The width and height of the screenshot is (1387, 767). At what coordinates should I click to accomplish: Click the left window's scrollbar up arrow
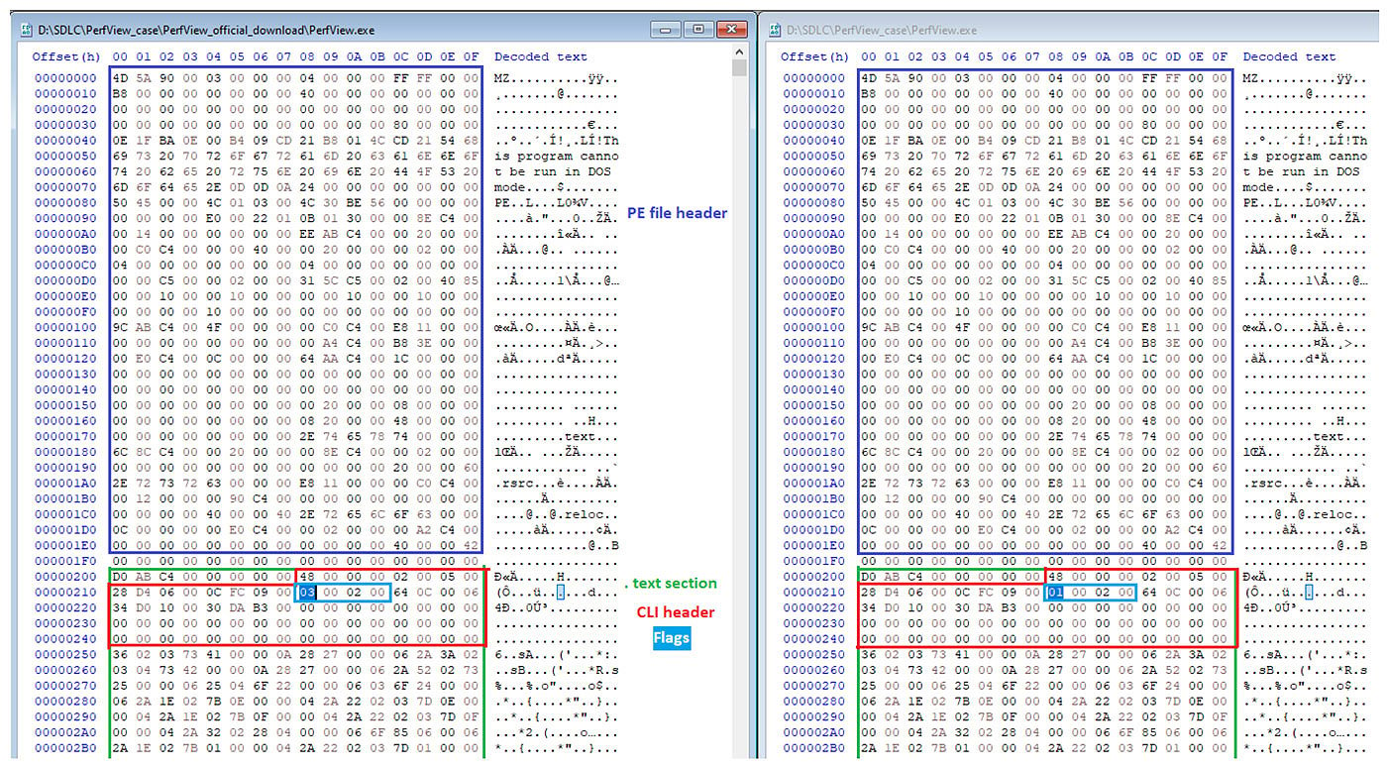[740, 52]
